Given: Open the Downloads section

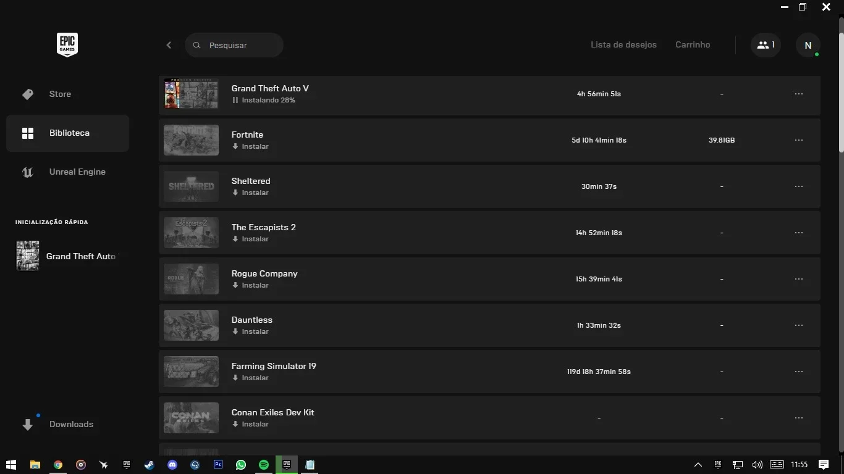Looking at the screenshot, I should pos(67,424).
